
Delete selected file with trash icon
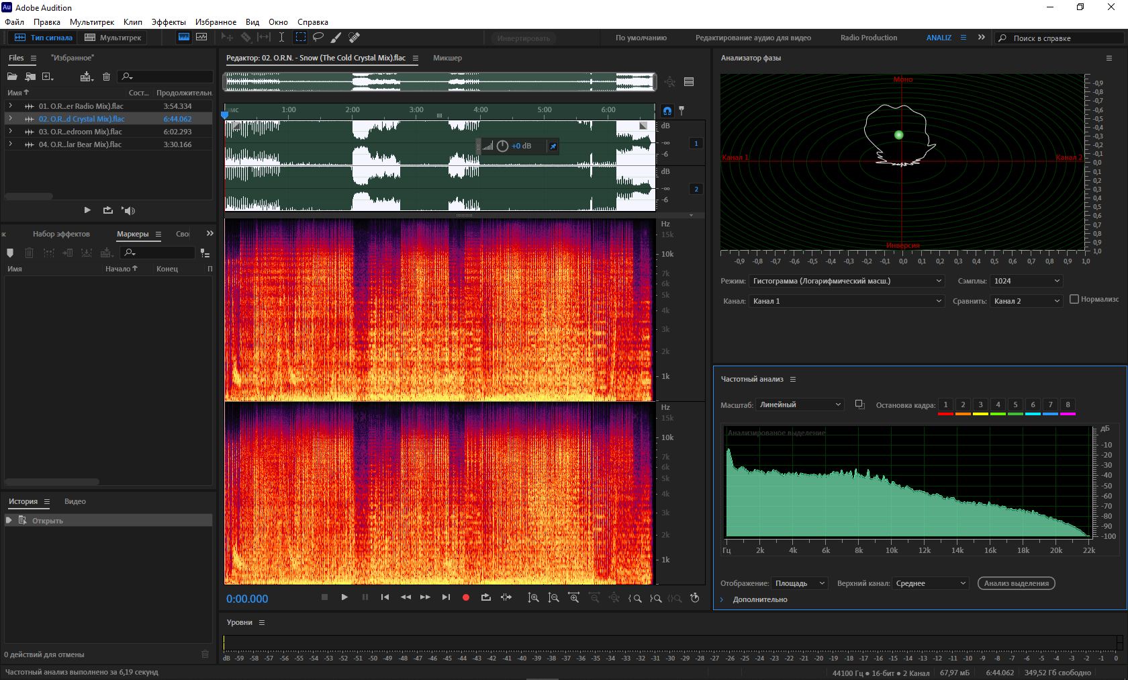pyautogui.click(x=106, y=77)
